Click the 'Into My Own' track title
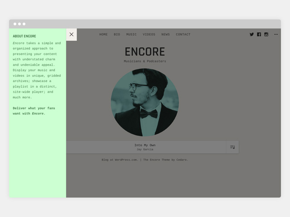290x217 pixels. [x=145, y=145]
